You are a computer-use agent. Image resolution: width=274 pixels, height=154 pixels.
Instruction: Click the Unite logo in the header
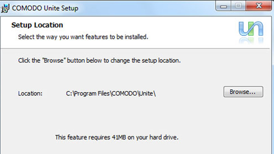tap(251, 29)
